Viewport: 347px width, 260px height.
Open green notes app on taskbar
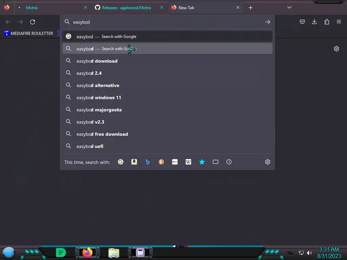click(61, 253)
